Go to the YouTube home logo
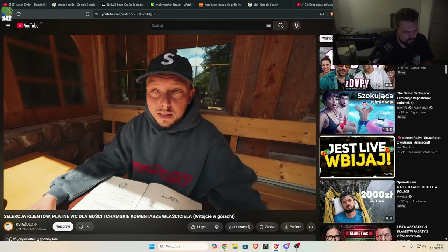Image resolution: width=448 pixels, height=252 pixels. 28,25
